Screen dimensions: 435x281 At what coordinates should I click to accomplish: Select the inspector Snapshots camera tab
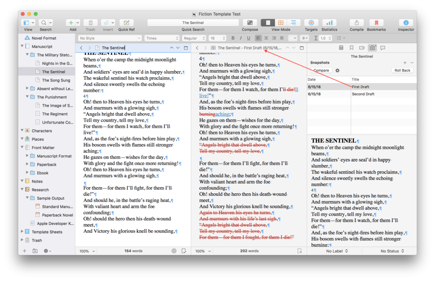tap(372, 48)
